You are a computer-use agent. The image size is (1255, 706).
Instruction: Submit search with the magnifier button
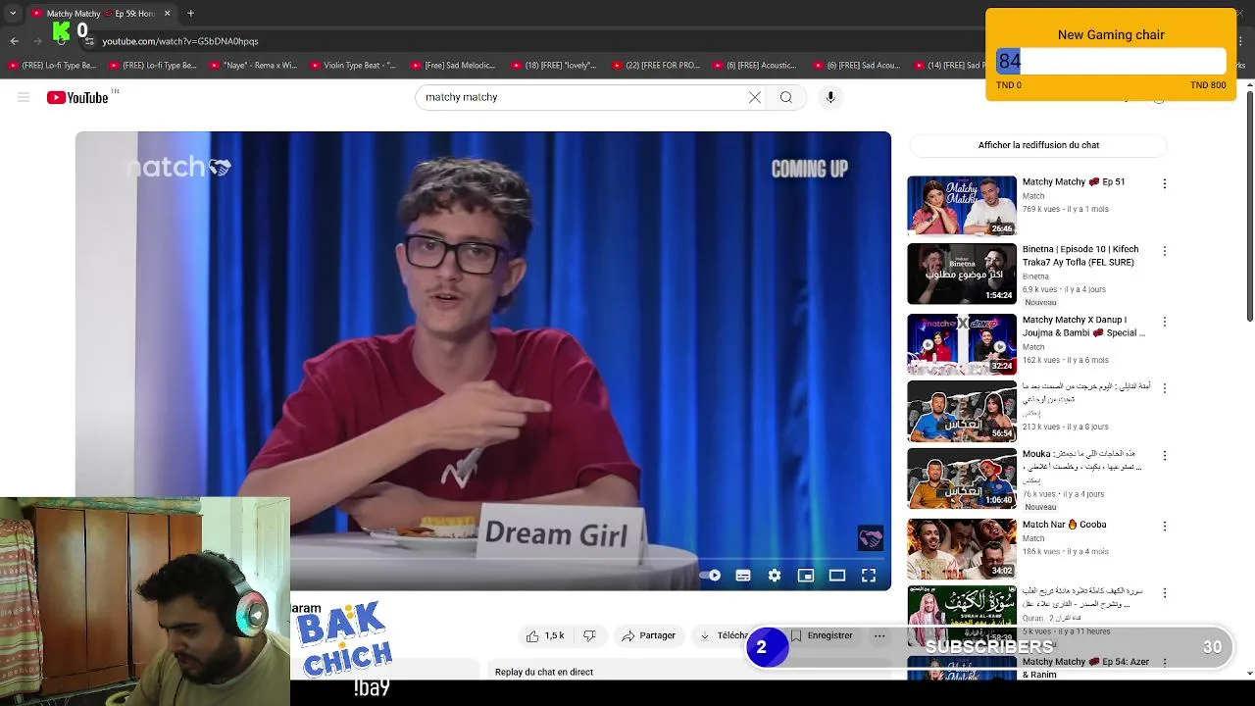(x=786, y=97)
